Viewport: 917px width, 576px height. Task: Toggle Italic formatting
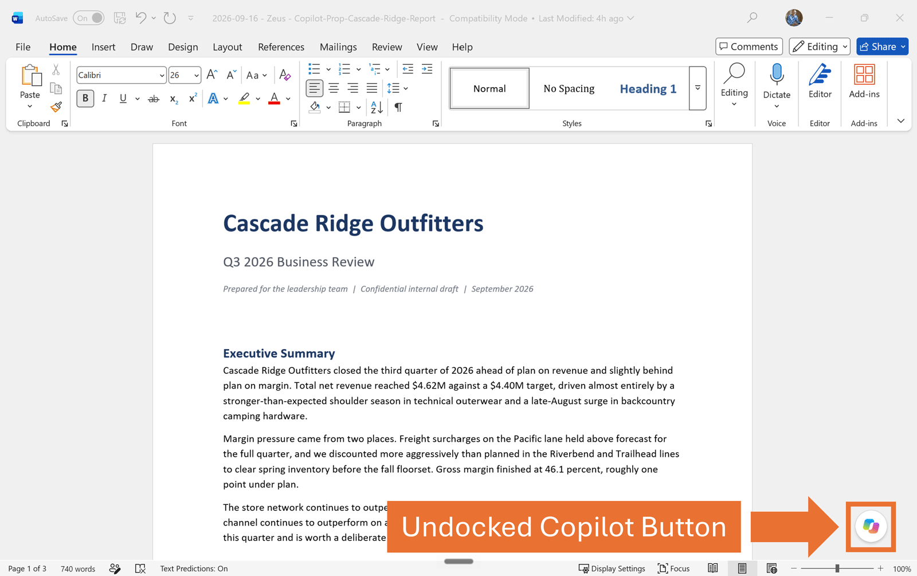(x=104, y=99)
